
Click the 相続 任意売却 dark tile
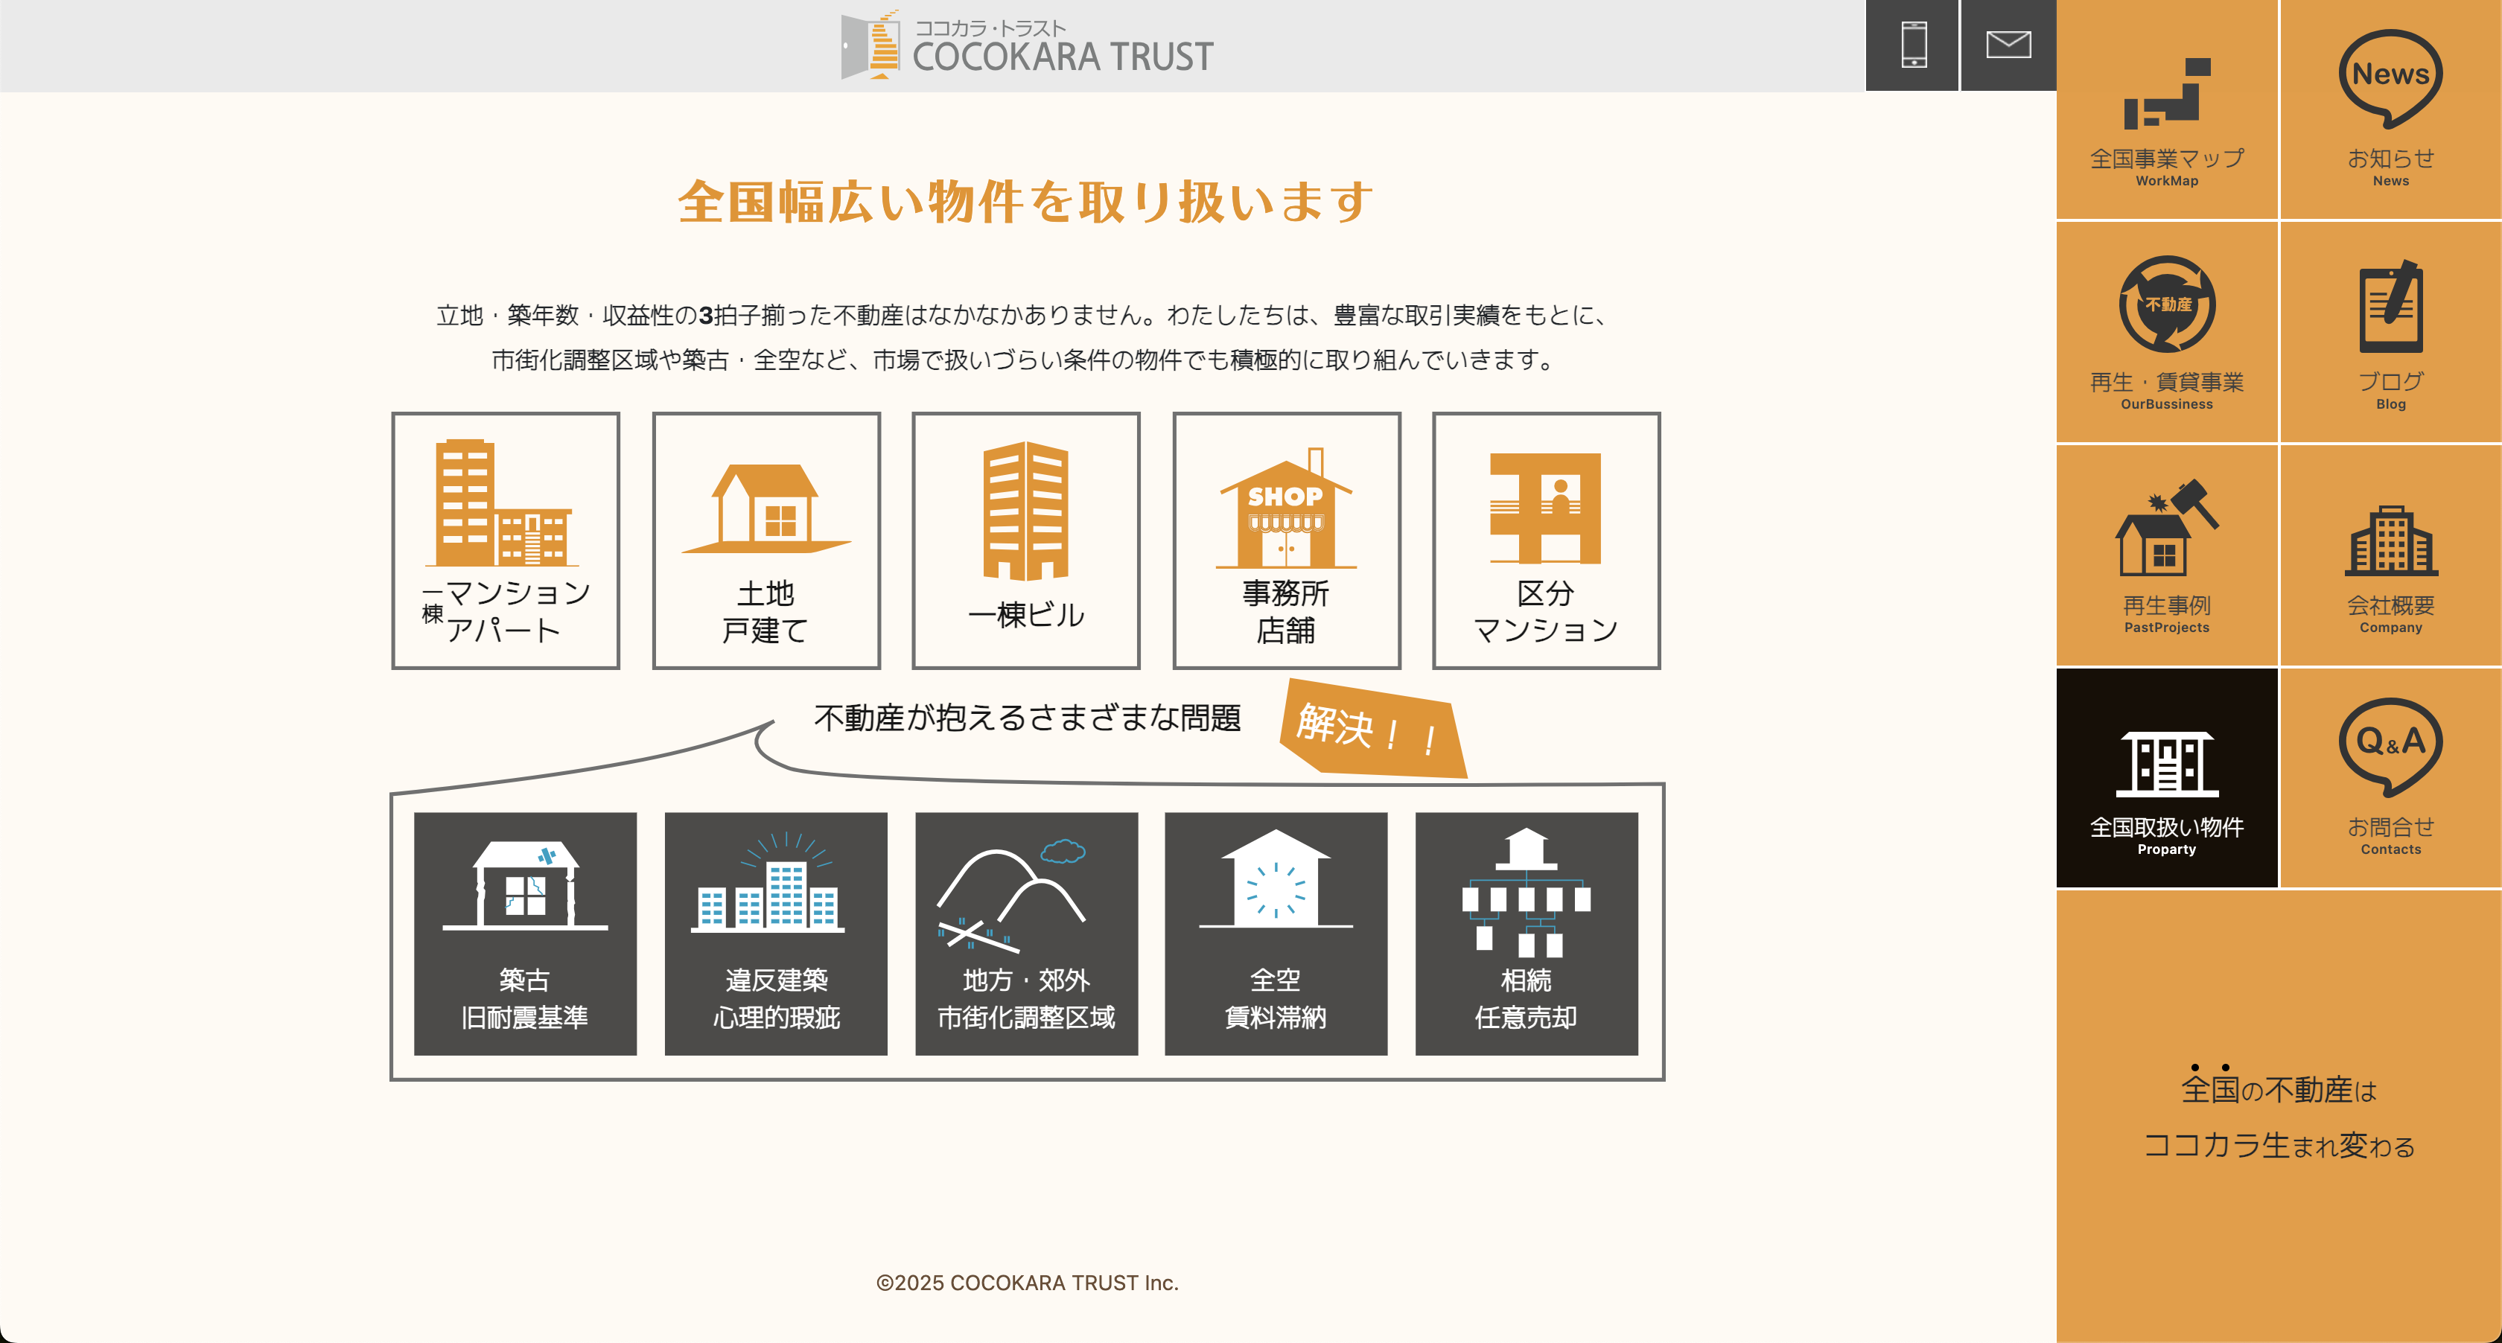[x=1526, y=934]
